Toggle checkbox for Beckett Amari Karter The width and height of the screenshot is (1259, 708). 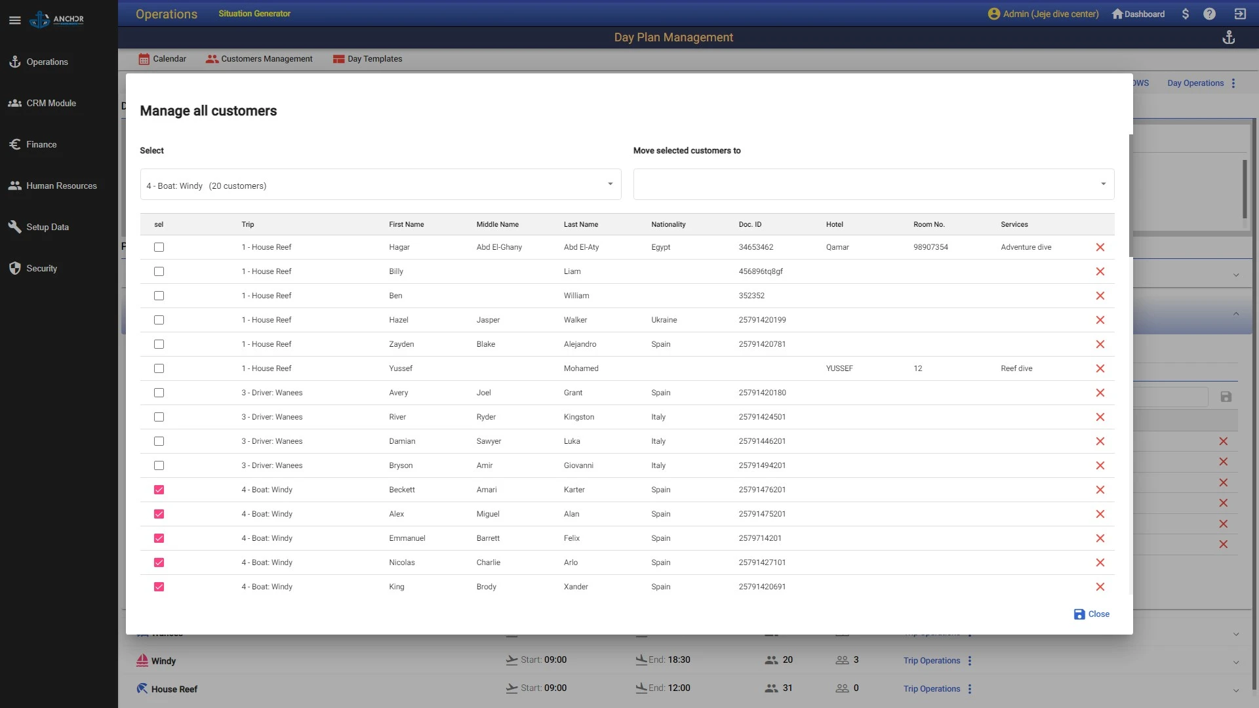(x=159, y=489)
